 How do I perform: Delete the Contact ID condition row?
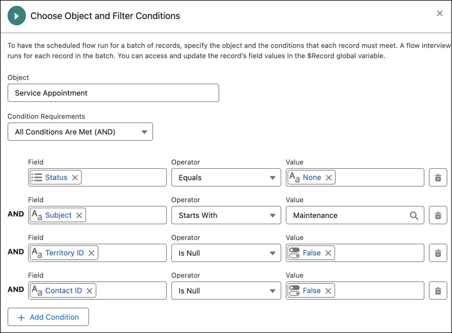(x=438, y=291)
